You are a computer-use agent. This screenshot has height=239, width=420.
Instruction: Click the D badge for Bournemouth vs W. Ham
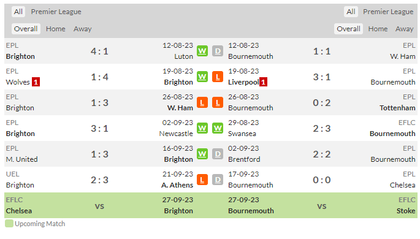tap(218, 51)
